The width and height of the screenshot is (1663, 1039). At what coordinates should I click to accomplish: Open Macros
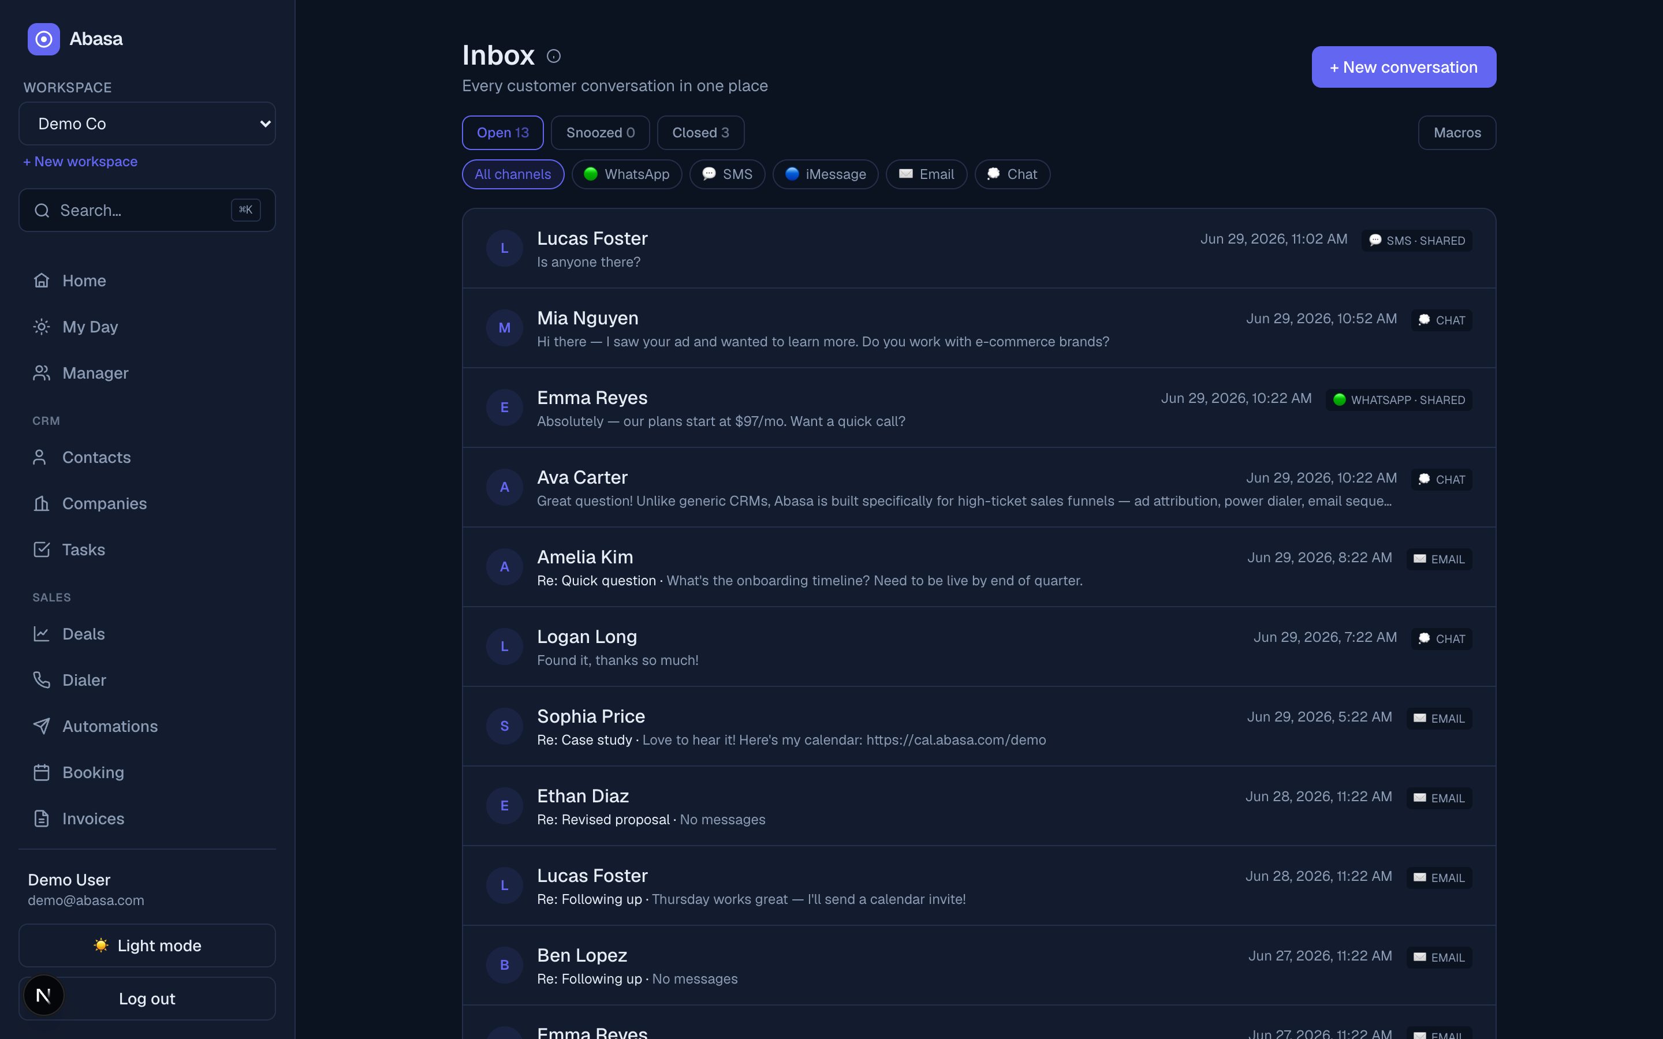[x=1457, y=133]
